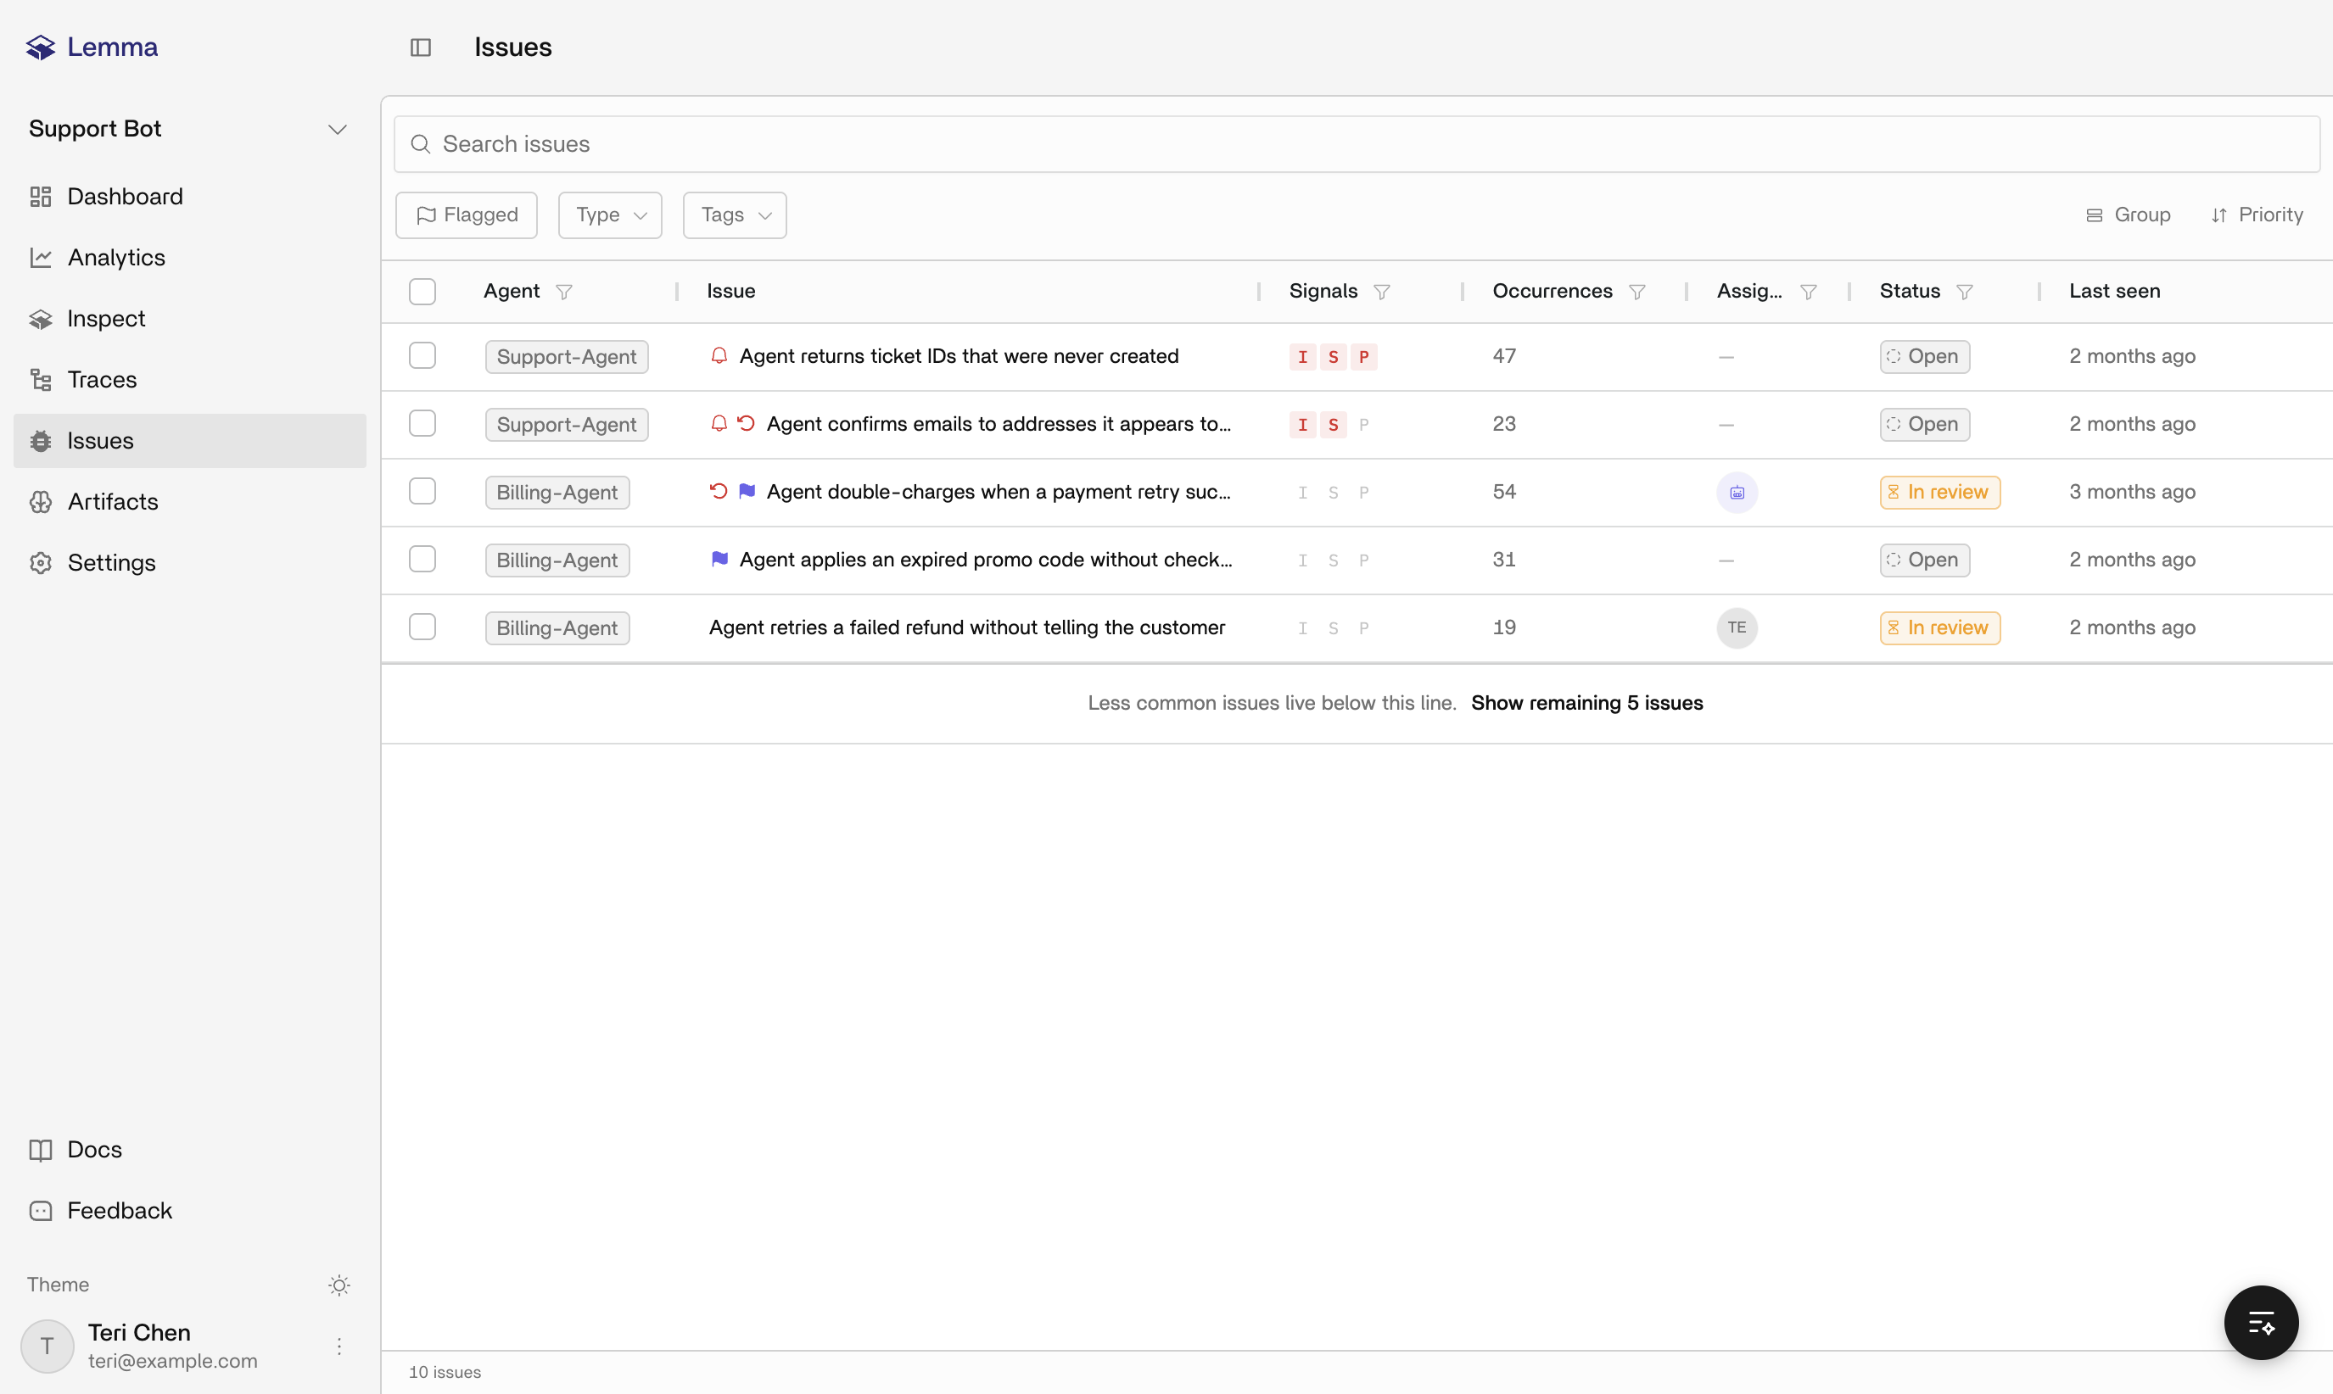
Task: Open Docs link
Action: tap(190, 1150)
